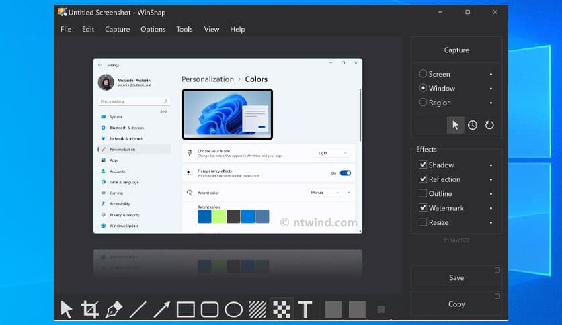Select the Pen drawing tool
Viewport: 562px width, 325px height.
point(114,309)
